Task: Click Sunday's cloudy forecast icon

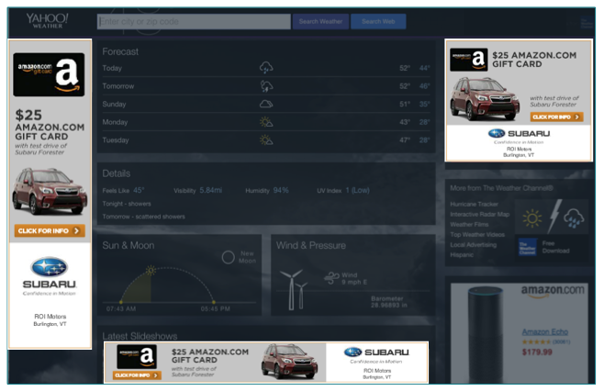Action: click(266, 104)
